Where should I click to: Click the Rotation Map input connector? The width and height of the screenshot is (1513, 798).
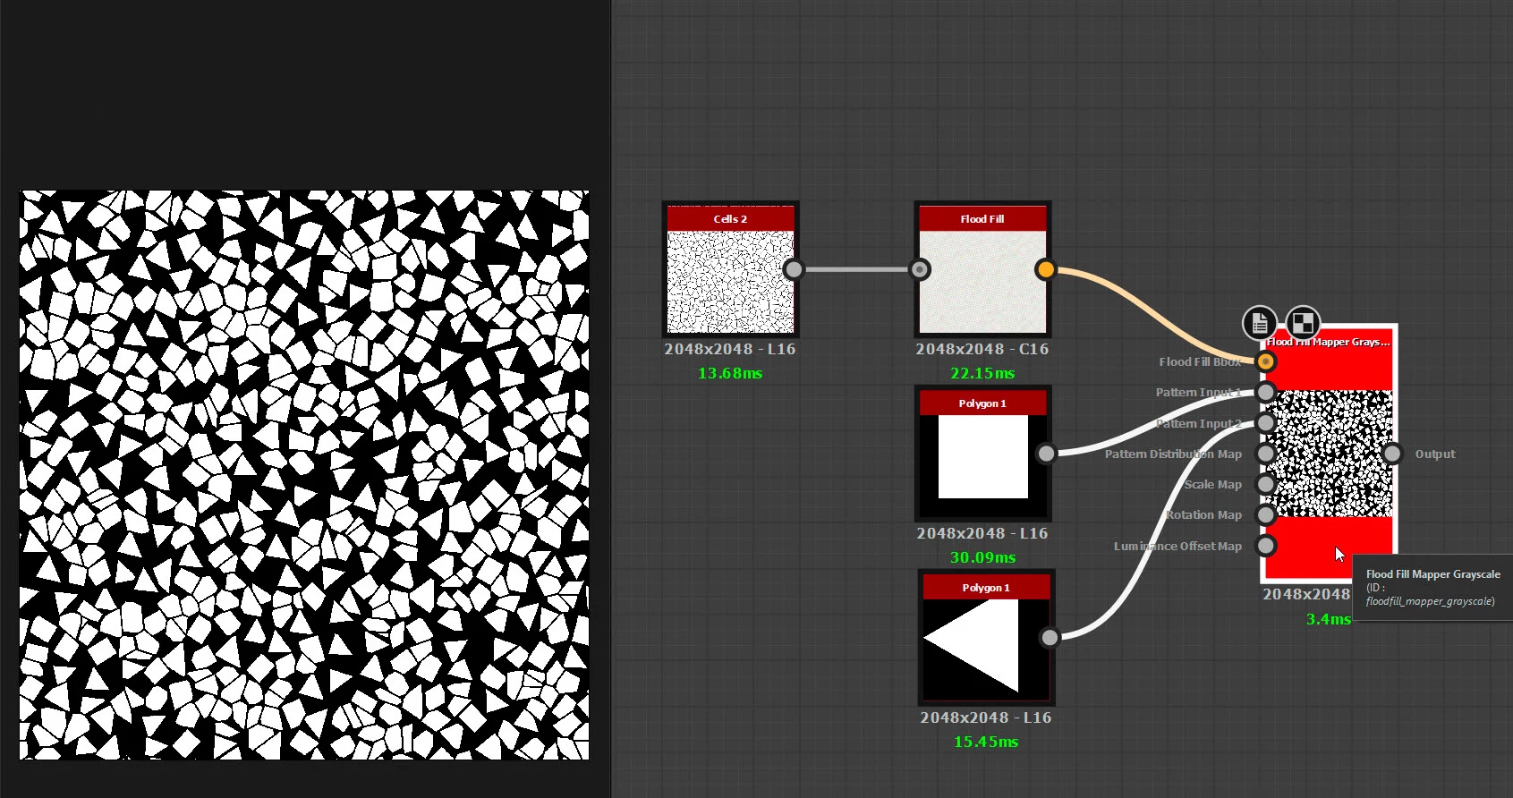tap(1265, 514)
